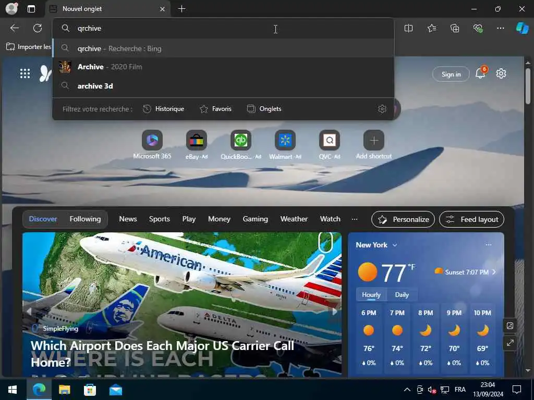
Task: Open page settings gear icon
Action: pos(501,73)
